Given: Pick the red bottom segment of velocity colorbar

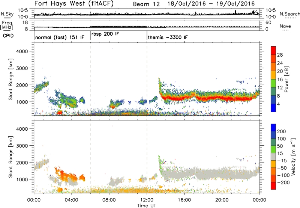Looking at the screenshot, I should [x=273, y=186].
